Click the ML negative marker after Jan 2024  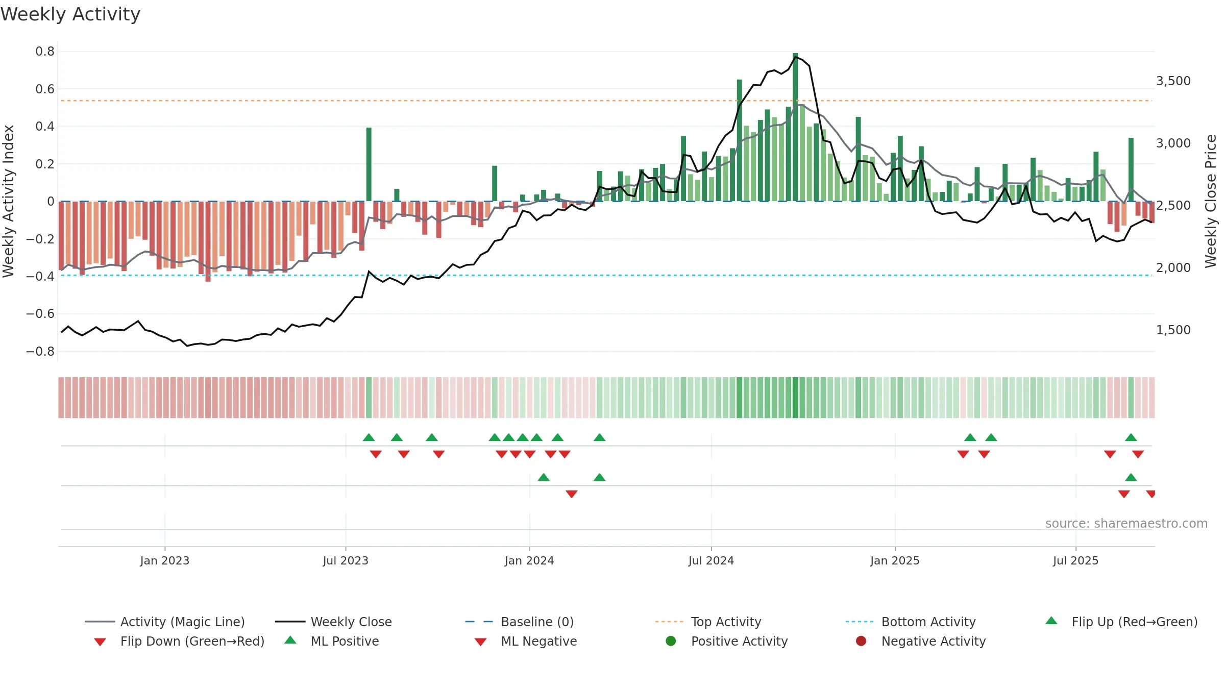(x=572, y=494)
